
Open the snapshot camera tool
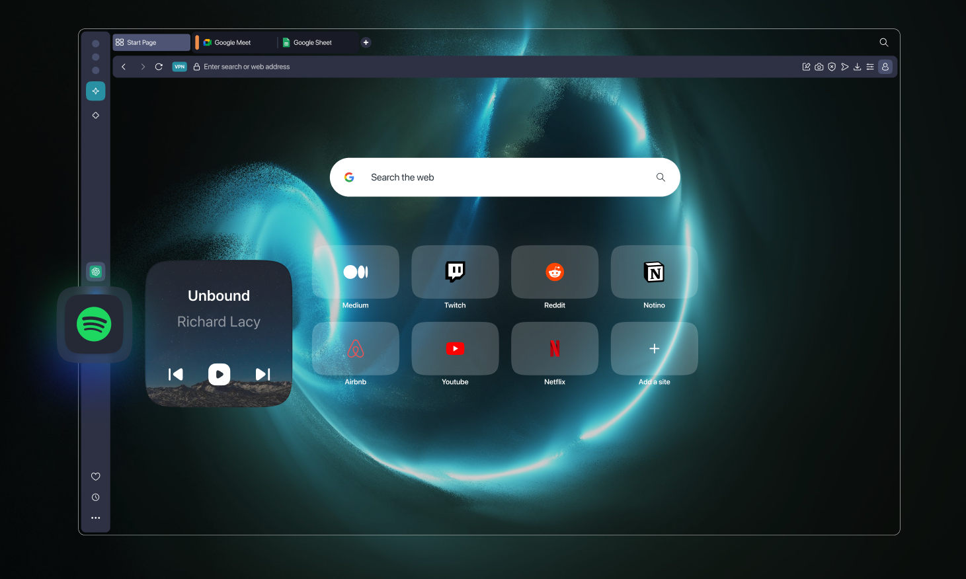pyautogui.click(x=819, y=67)
